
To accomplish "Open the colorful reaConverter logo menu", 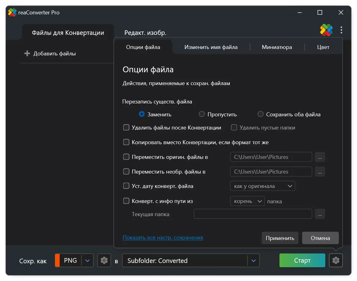I will click(x=326, y=30).
